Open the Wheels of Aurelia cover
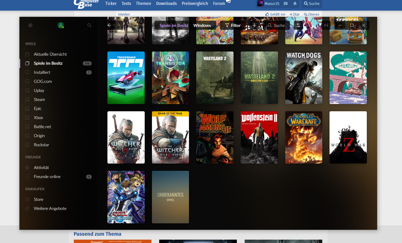 [348, 78]
